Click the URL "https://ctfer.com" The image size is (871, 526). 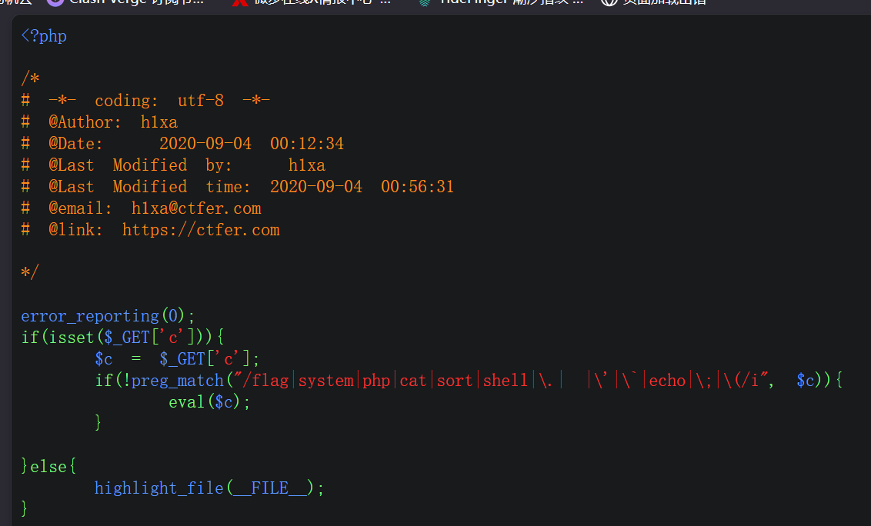(x=201, y=230)
